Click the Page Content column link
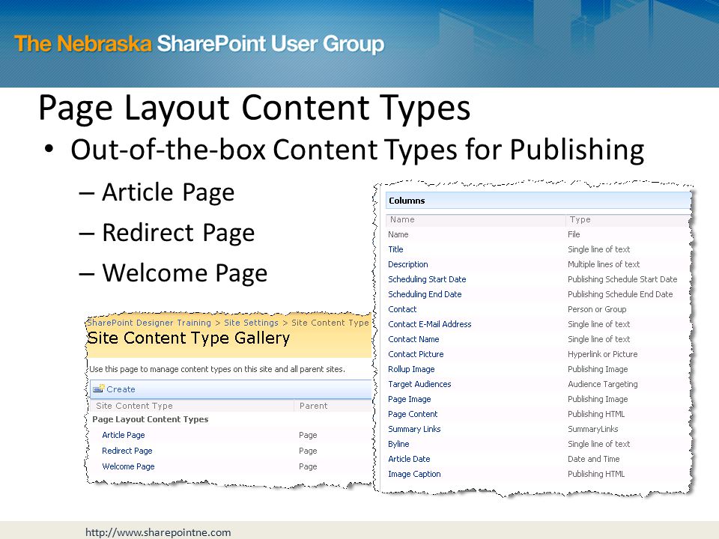This screenshot has height=539, width=719. 413,414
